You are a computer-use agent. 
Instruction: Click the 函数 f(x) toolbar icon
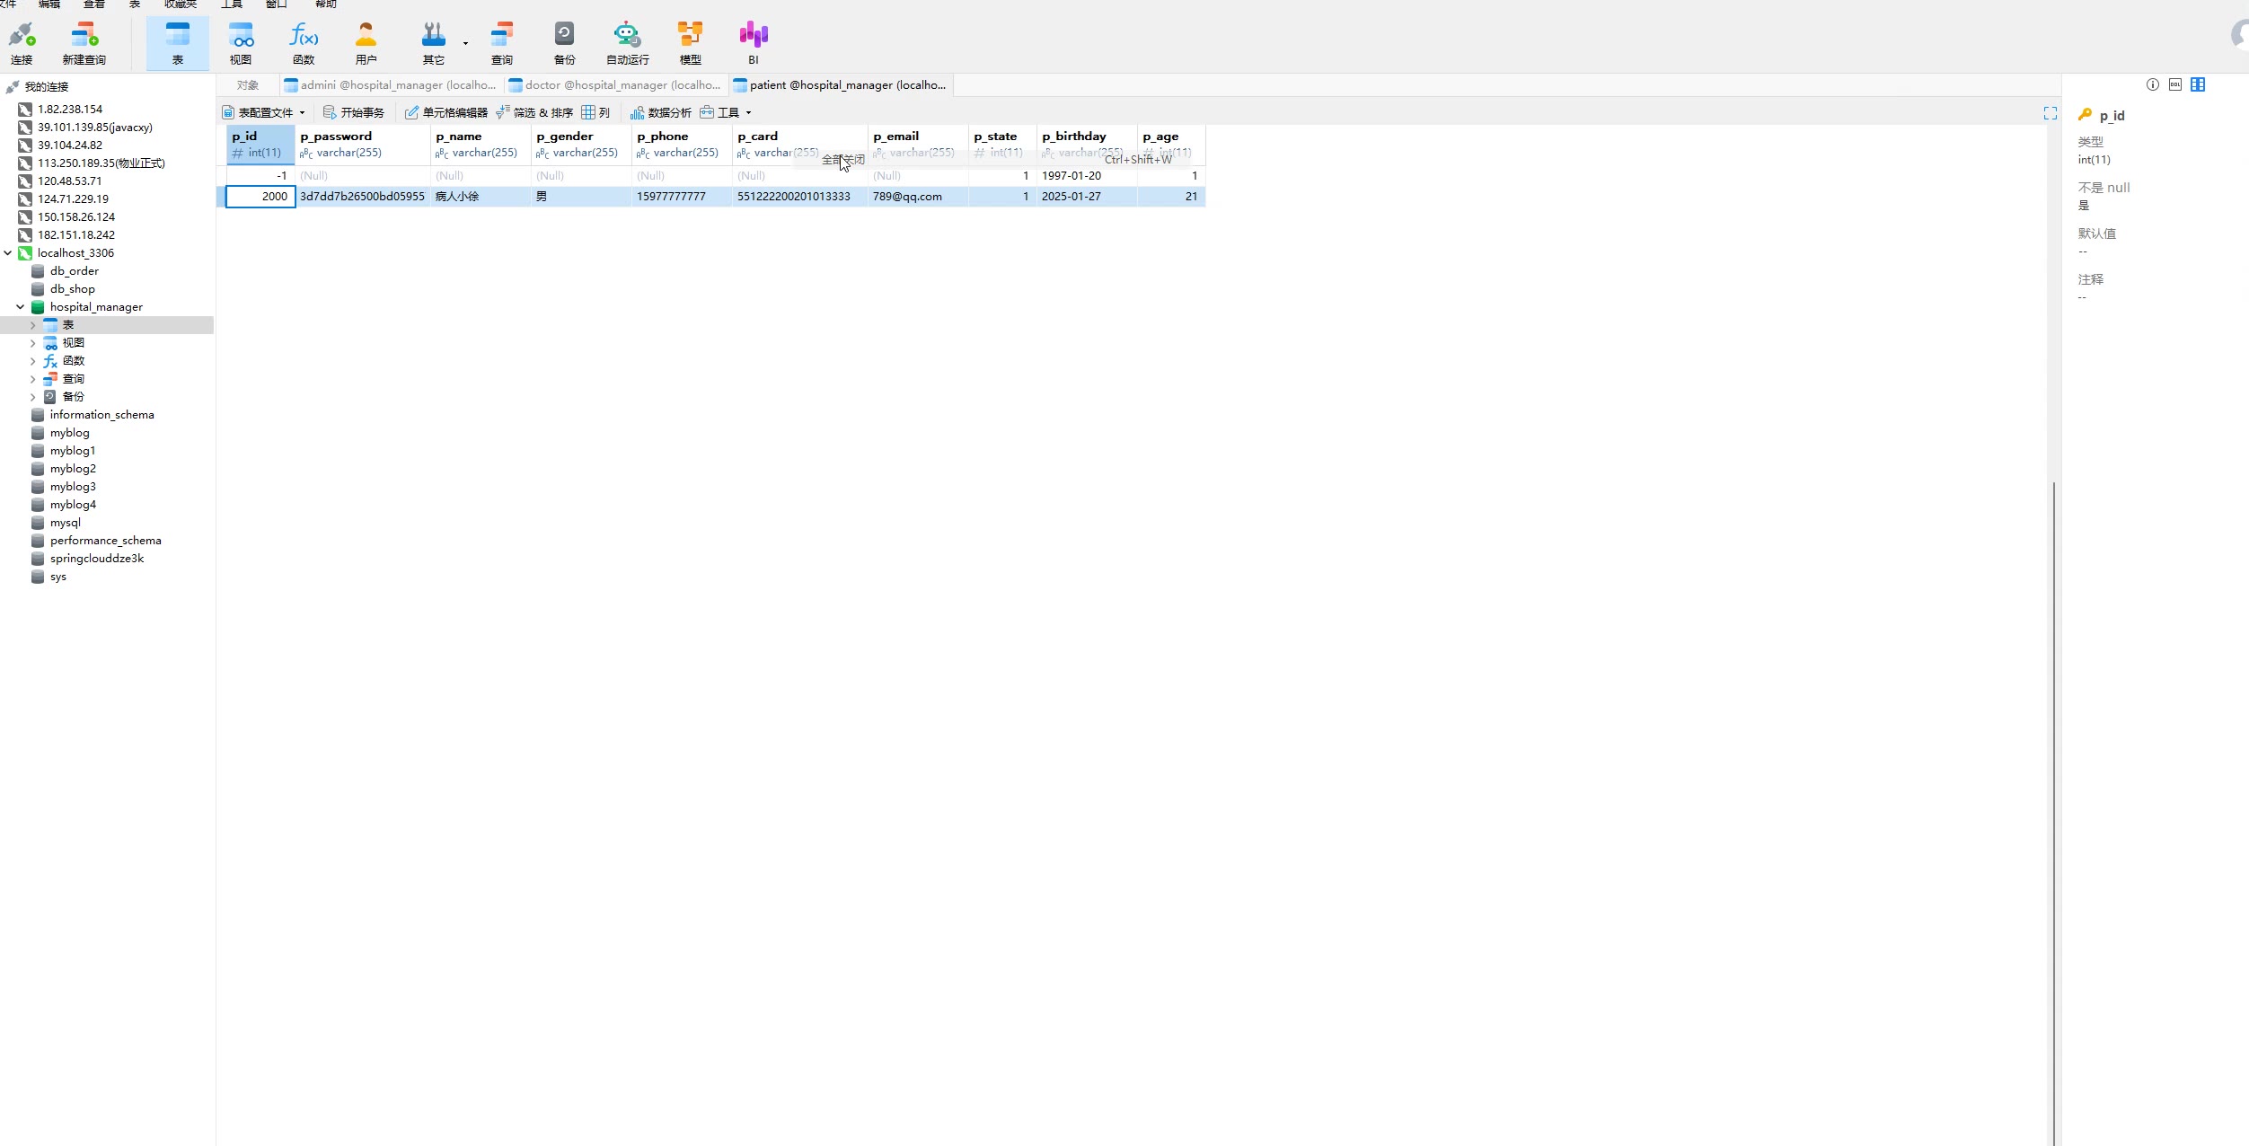[304, 42]
